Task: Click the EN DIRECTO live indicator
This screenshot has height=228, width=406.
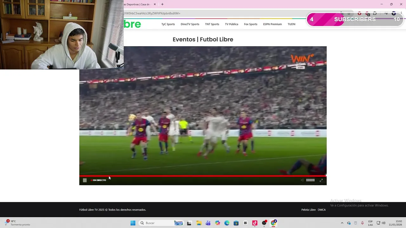Action: tap(99, 180)
